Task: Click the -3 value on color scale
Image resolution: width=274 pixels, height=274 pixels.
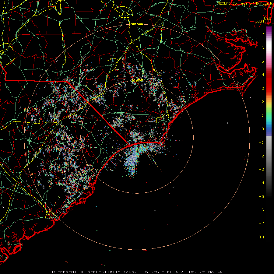Action: click(x=262, y=170)
